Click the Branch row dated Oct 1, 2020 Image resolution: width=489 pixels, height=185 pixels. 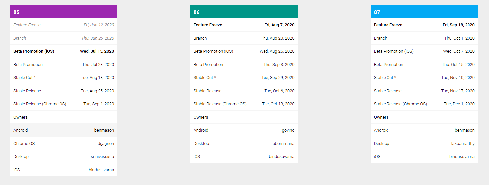(x=424, y=38)
